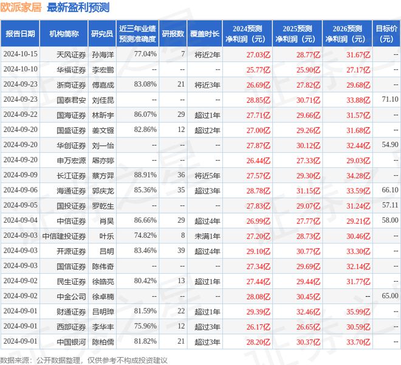401x365 pixels.
Task: Click researcher name 李宏鹏
Action: pos(103,70)
